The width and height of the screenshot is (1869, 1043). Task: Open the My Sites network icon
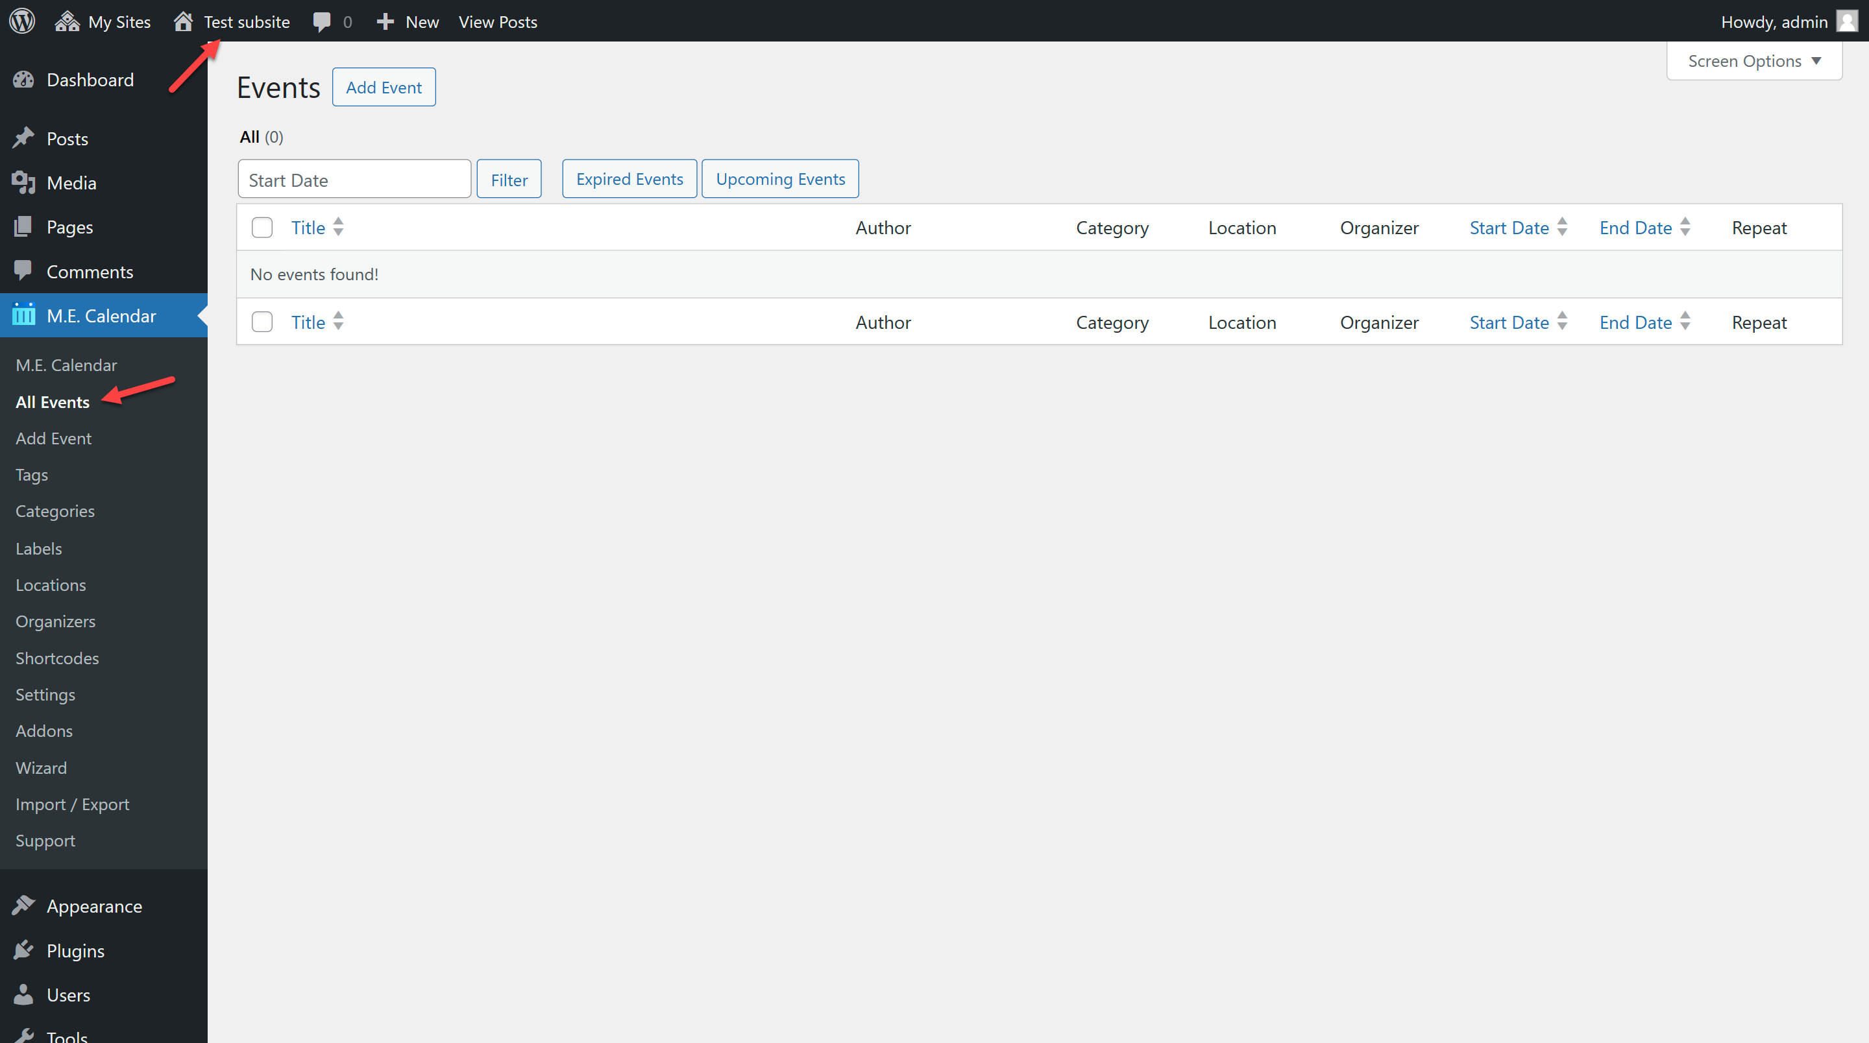[67, 21]
